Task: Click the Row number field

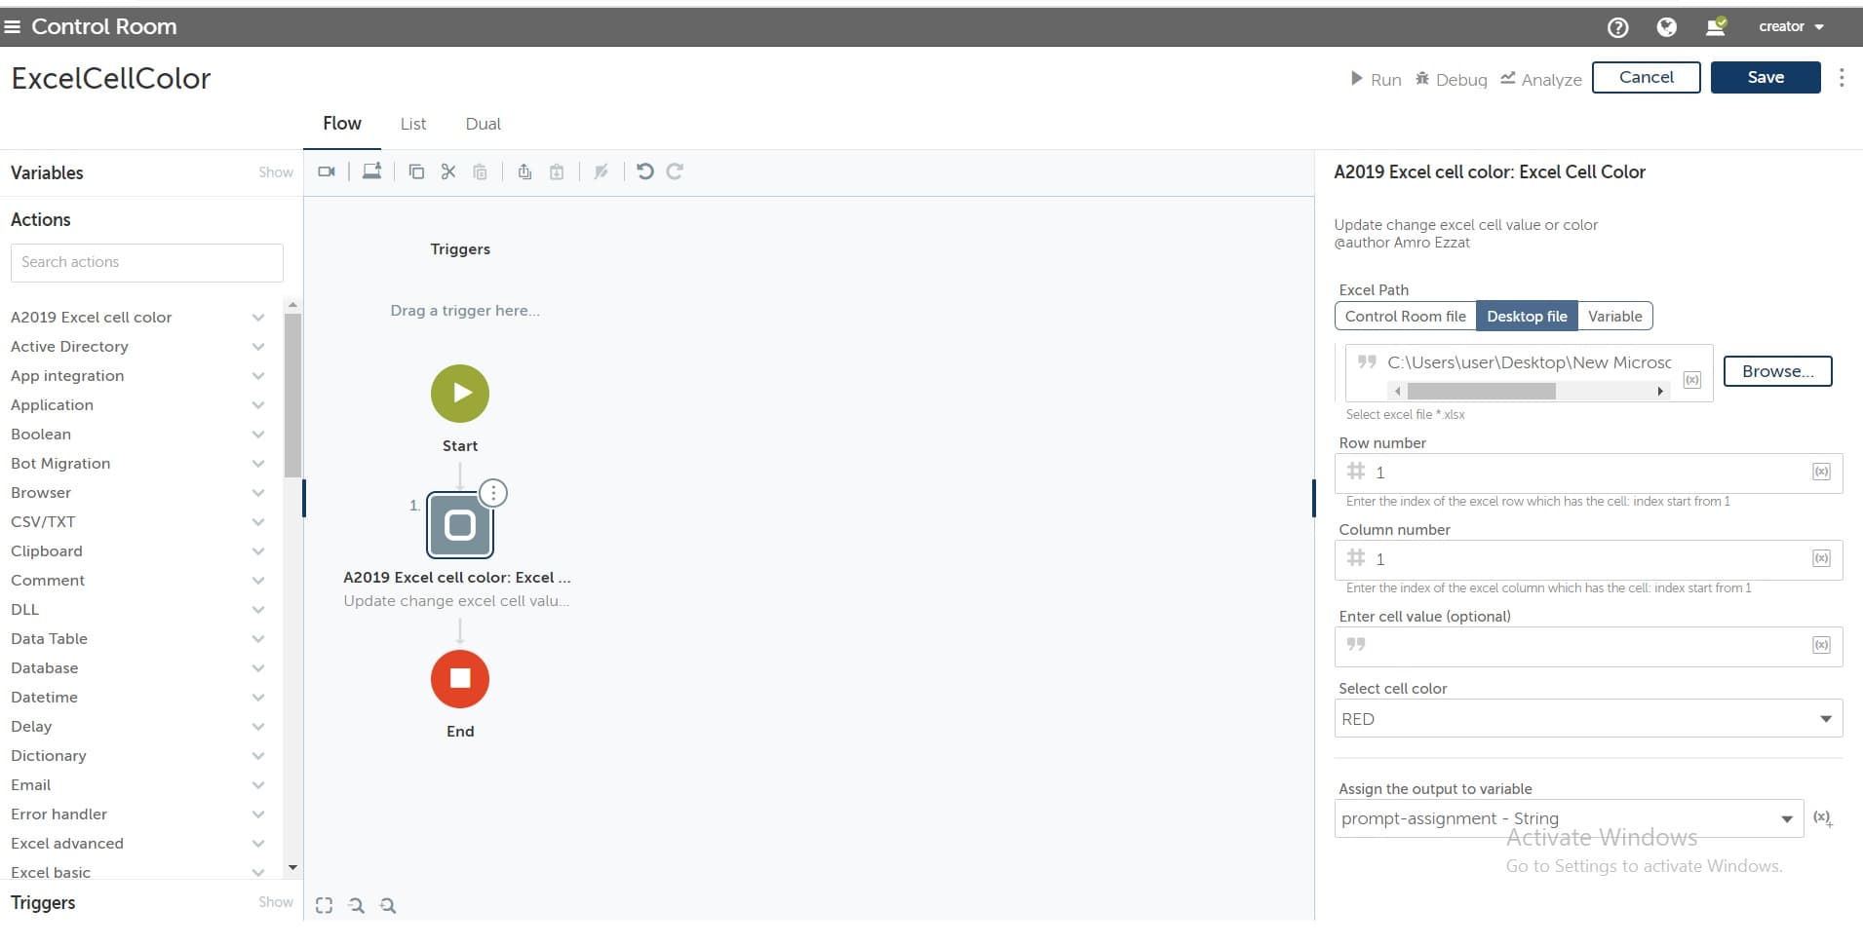Action: coord(1588,473)
